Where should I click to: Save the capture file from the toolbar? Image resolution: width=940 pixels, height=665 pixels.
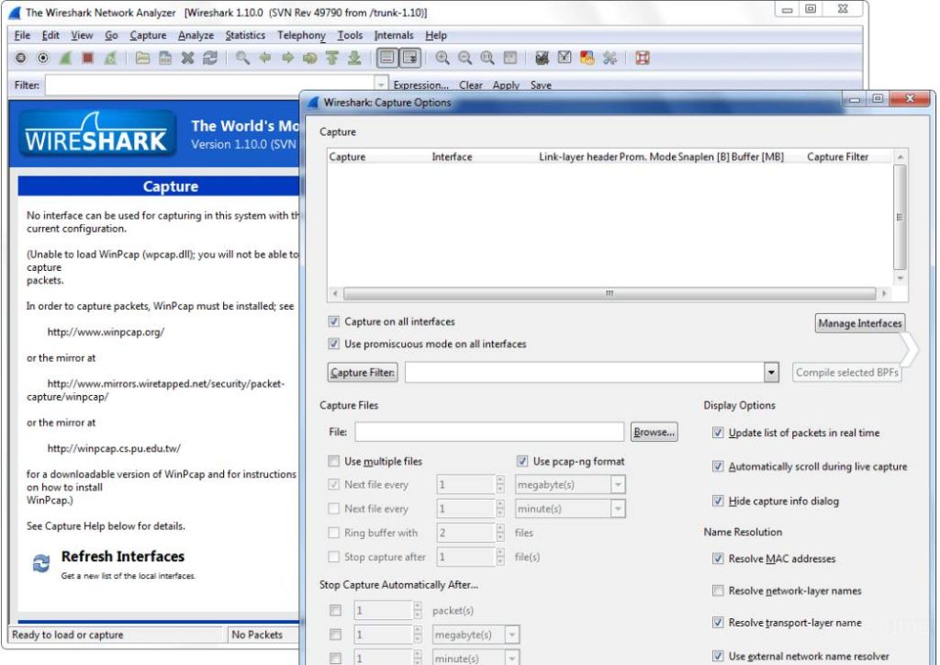pyautogui.click(x=165, y=58)
